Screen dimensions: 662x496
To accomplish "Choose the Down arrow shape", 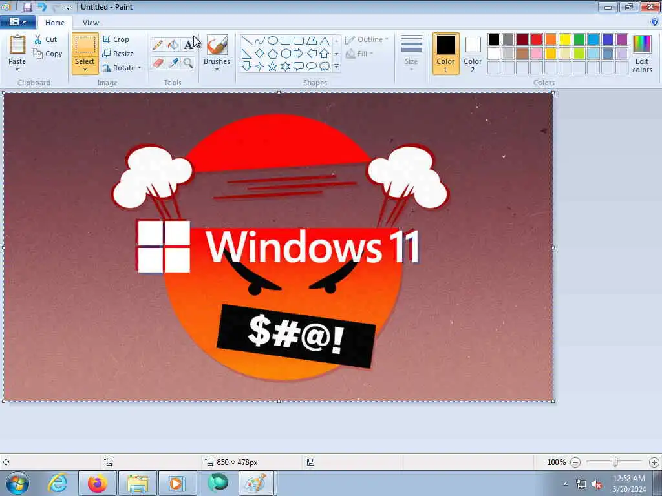I will coord(247,67).
